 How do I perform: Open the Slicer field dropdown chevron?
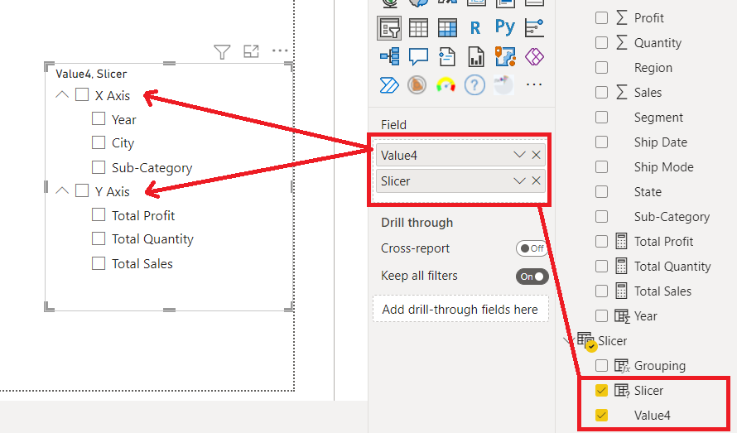pos(519,181)
